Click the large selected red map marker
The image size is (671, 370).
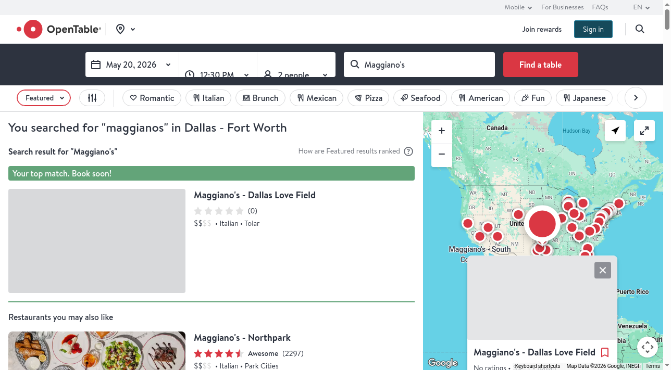[x=542, y=224]
